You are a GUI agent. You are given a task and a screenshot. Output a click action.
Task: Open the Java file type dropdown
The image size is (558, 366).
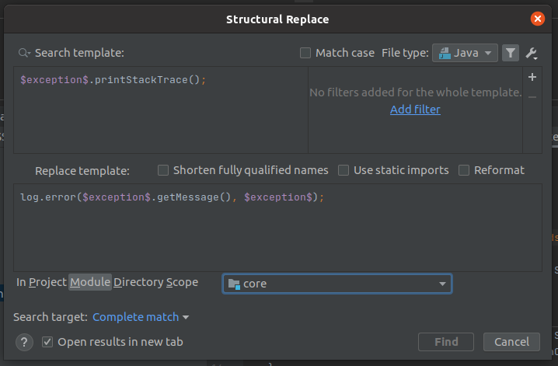pos(465,53)
